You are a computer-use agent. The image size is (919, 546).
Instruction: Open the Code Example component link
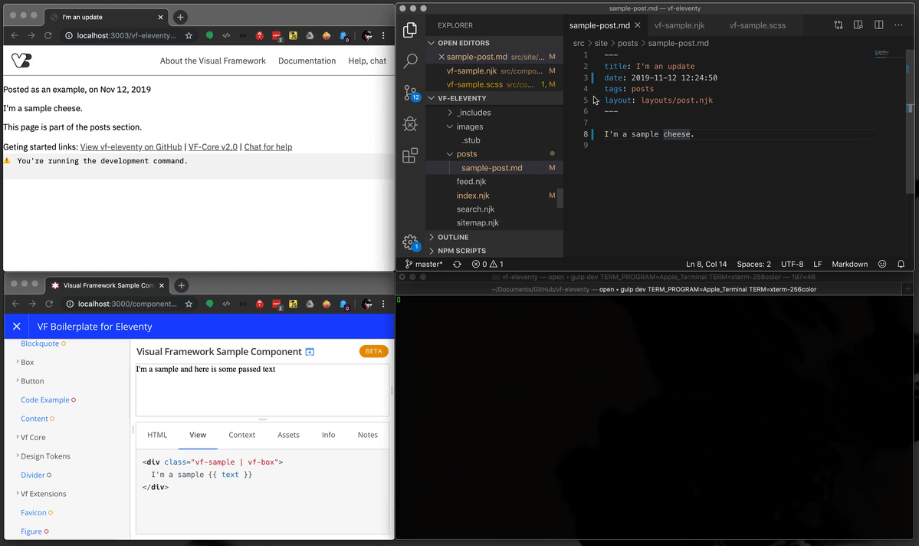click(x=44, y=400)
